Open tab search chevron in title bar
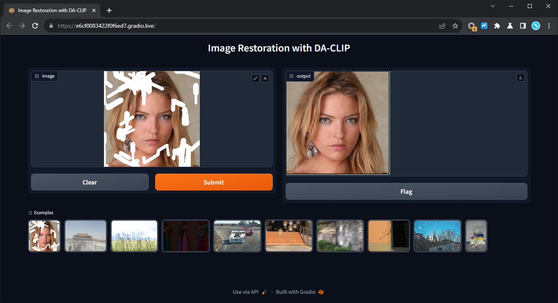The image size is (558, 303). pos(493,6)
